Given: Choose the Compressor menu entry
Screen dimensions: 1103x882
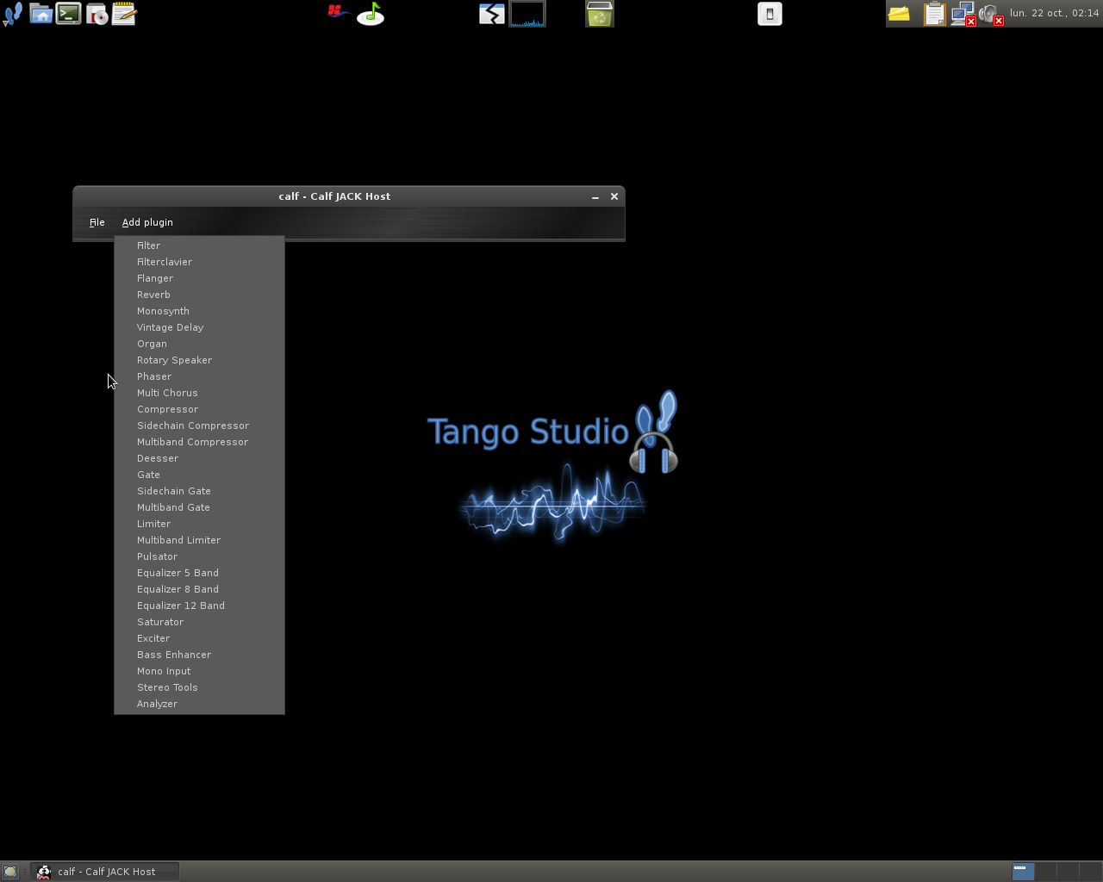Looking at the screenshot, I should click(x=199, y=409).
